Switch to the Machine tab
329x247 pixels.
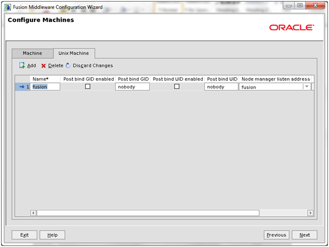(32, 53)
